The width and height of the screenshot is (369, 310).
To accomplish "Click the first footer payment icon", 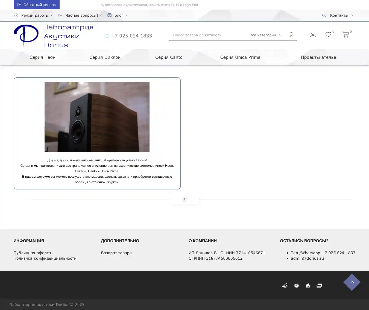I will (x=285, y=286).
